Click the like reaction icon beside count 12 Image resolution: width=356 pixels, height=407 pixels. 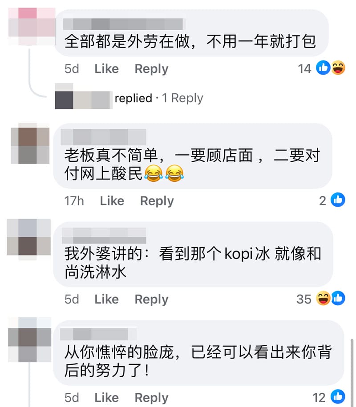(x=338, y=397)
